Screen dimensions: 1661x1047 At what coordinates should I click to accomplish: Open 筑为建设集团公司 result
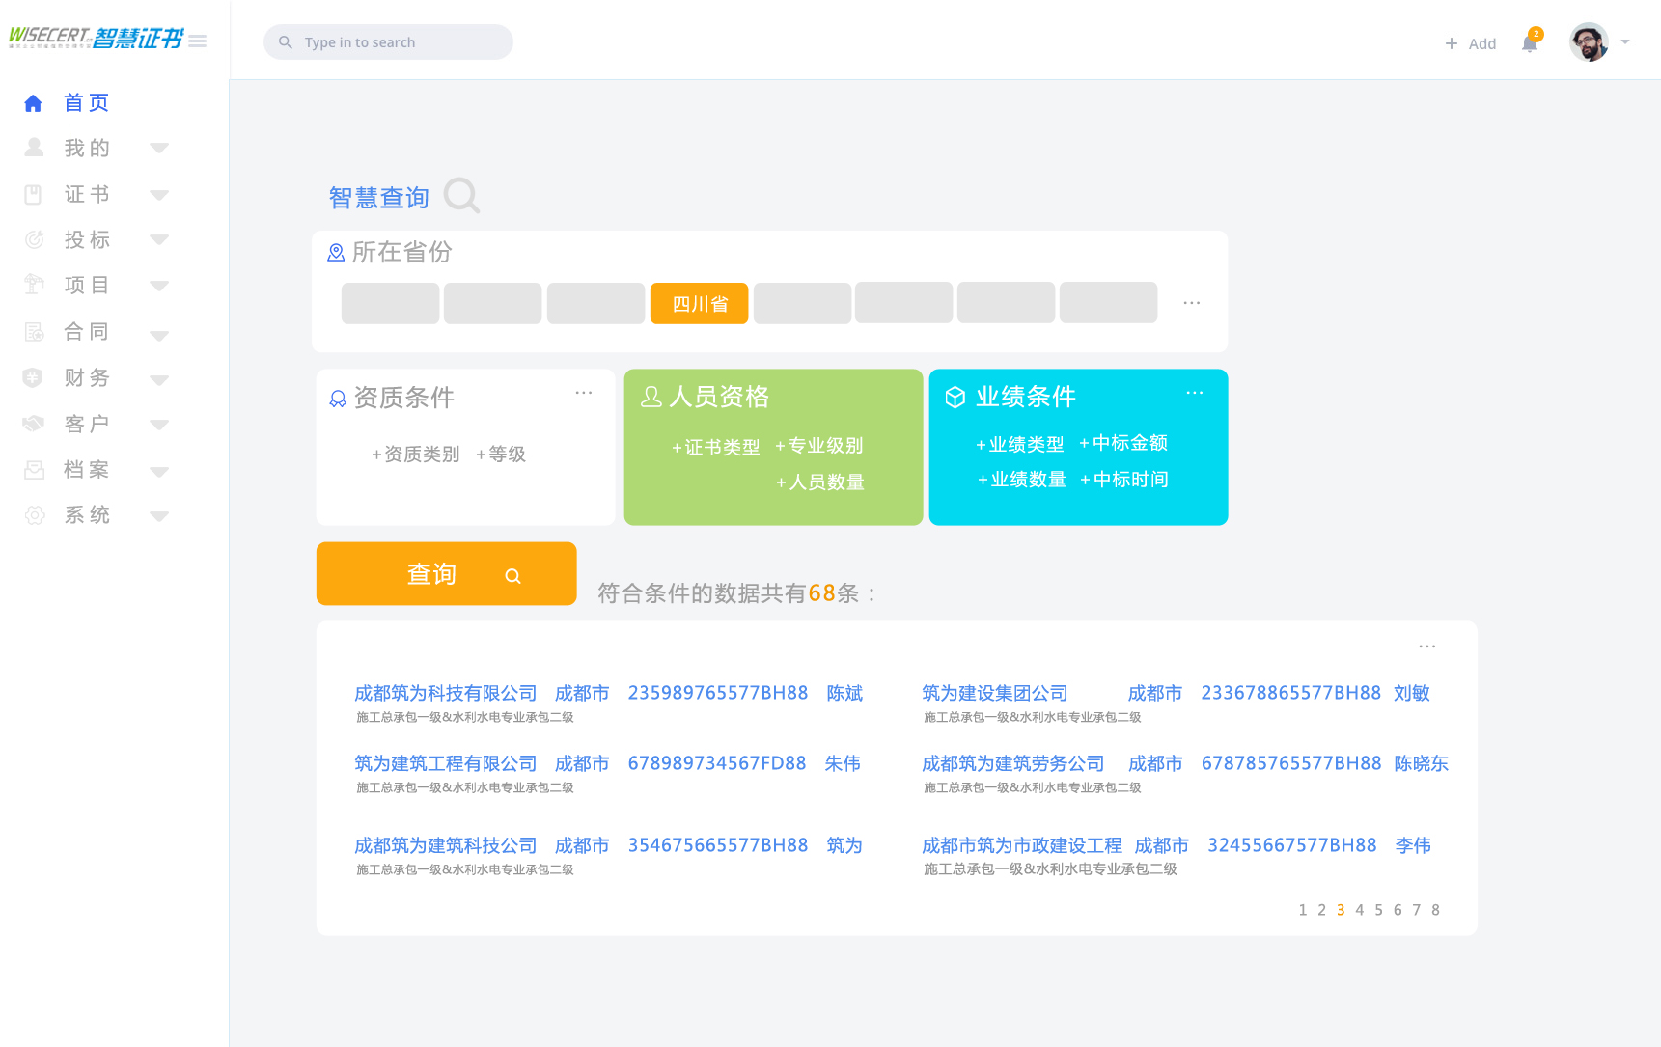coord(994,694)
